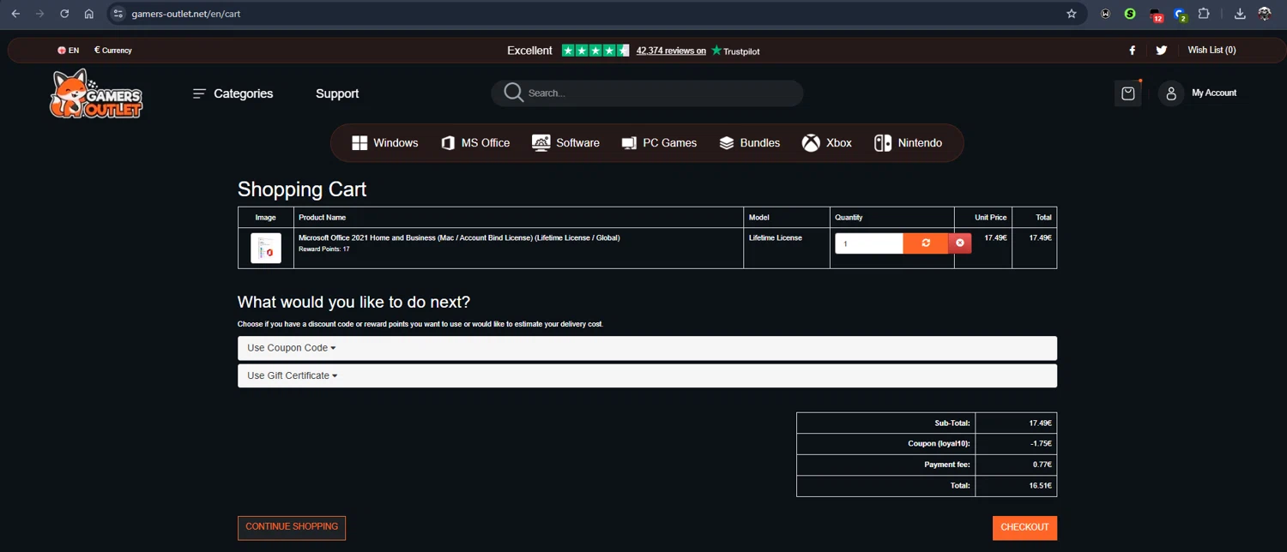Screen dimensions: 1287x552
Task: Open the browser extensions puzzle icon
Action: click(1204, 14)
